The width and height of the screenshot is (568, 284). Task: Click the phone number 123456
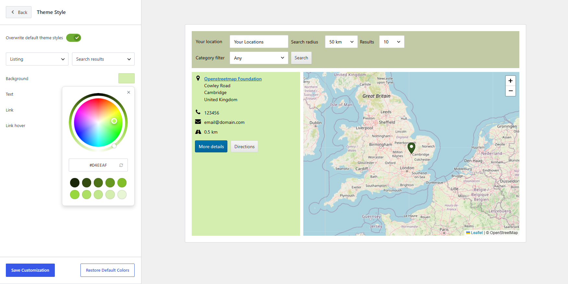(211, 113)
